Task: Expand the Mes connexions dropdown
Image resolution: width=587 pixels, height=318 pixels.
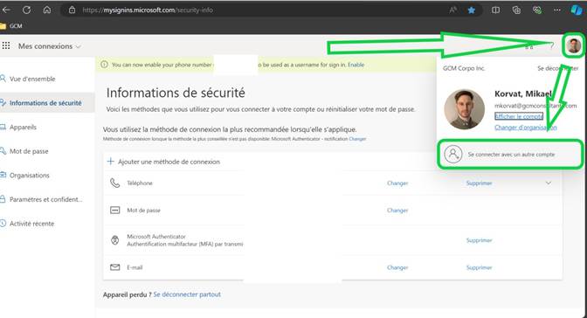Action: coord(50,46)
